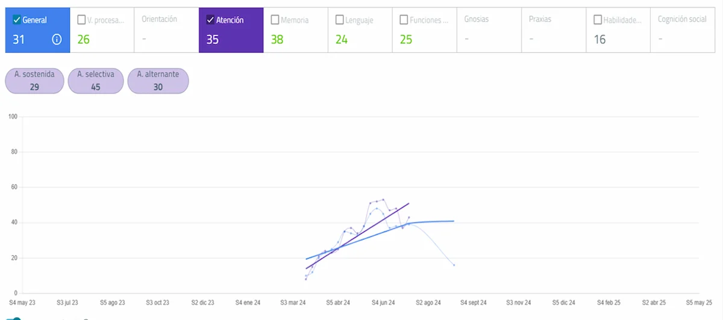
Task: Select the Orientación card
Action: tap(166, 30)
